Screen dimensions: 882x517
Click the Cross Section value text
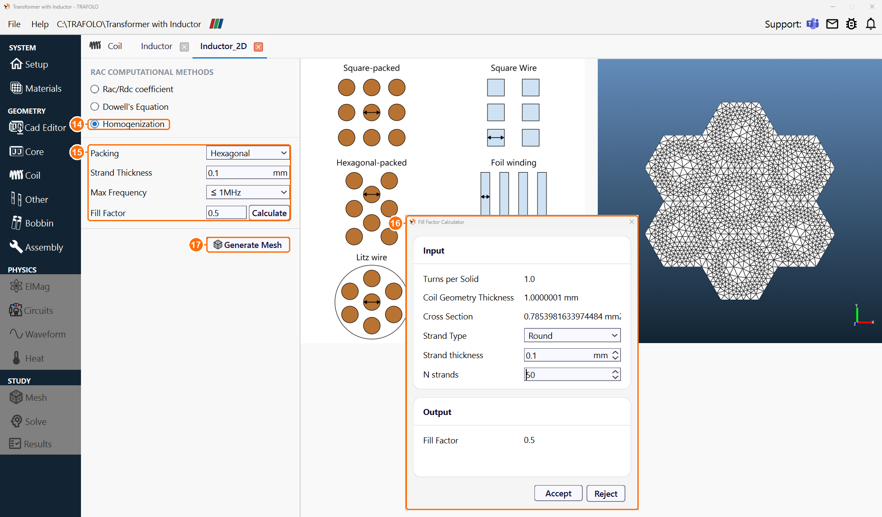[x=572, y=316]
